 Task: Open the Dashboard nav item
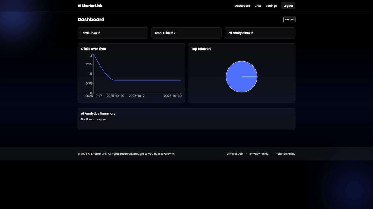coord(242,6)
